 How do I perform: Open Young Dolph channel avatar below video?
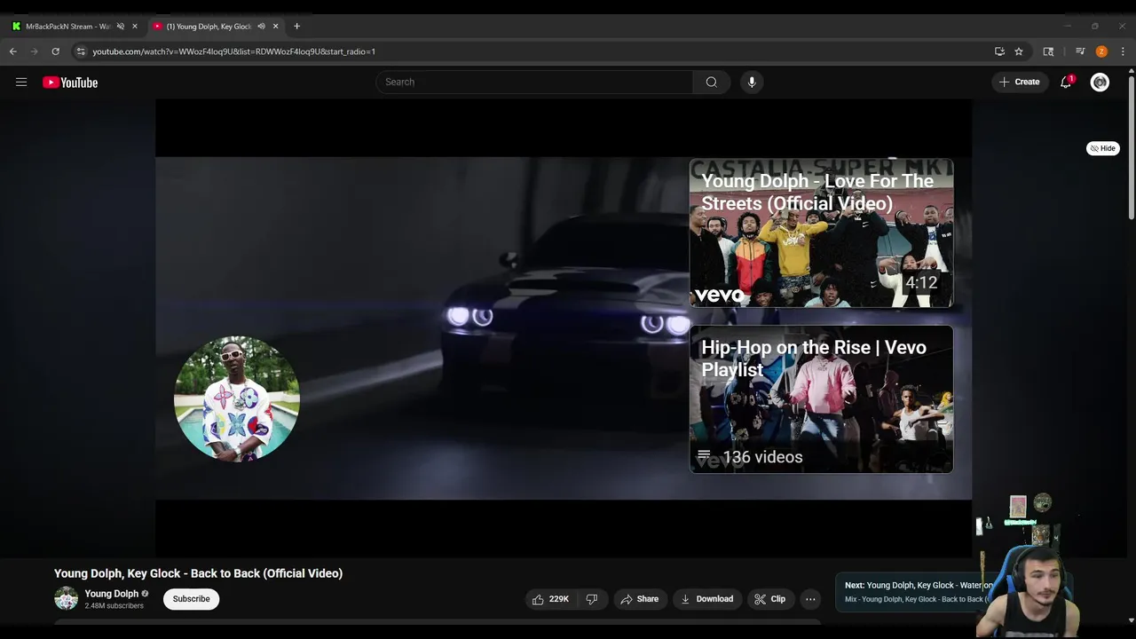point(67,599)
